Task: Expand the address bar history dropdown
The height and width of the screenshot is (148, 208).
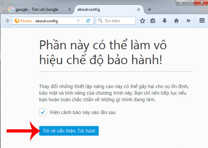Action: point(78,21)
